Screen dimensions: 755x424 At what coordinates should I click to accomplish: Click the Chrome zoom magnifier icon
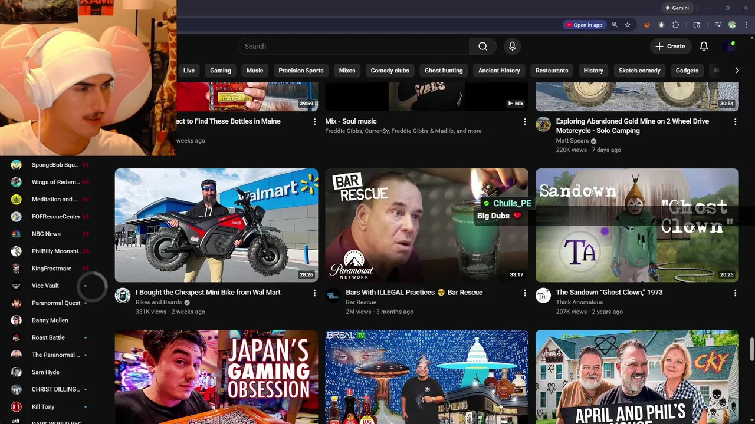click(x=615, y=25)
